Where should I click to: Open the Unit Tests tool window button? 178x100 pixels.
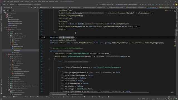coord(66,97)
